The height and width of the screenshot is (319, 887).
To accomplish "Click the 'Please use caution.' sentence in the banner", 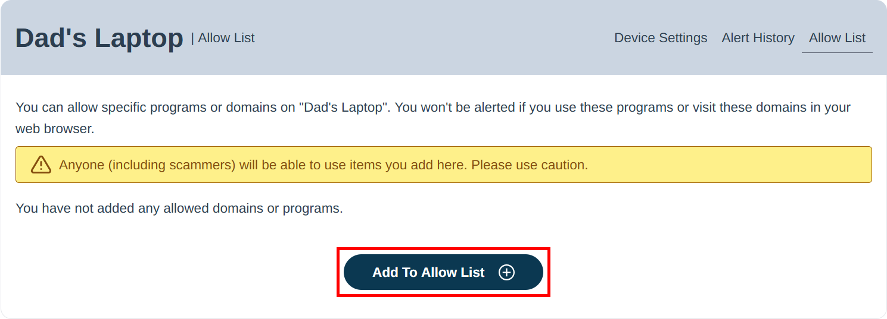I will pyautogui.click(x=530, y=165).
